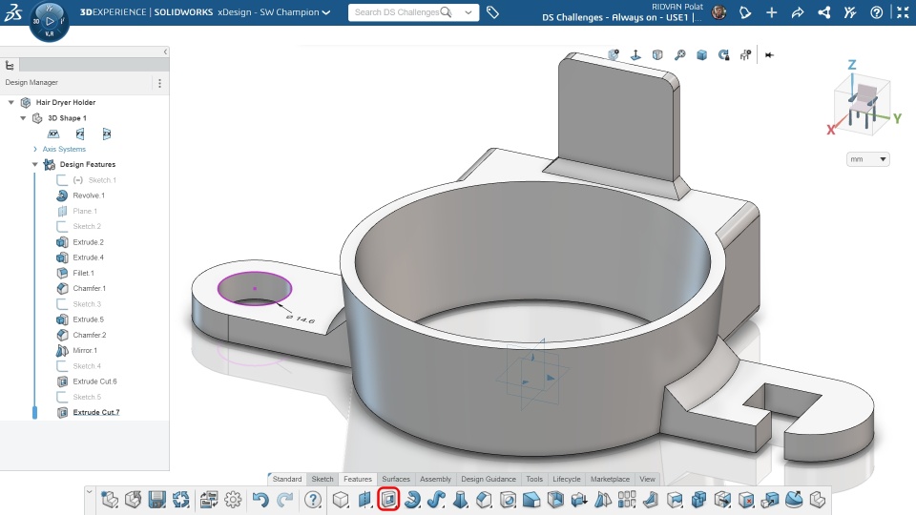This screenshot has width=916, height=515.
Task: Switch to the Surfaces tab
Action: point(395,479)
